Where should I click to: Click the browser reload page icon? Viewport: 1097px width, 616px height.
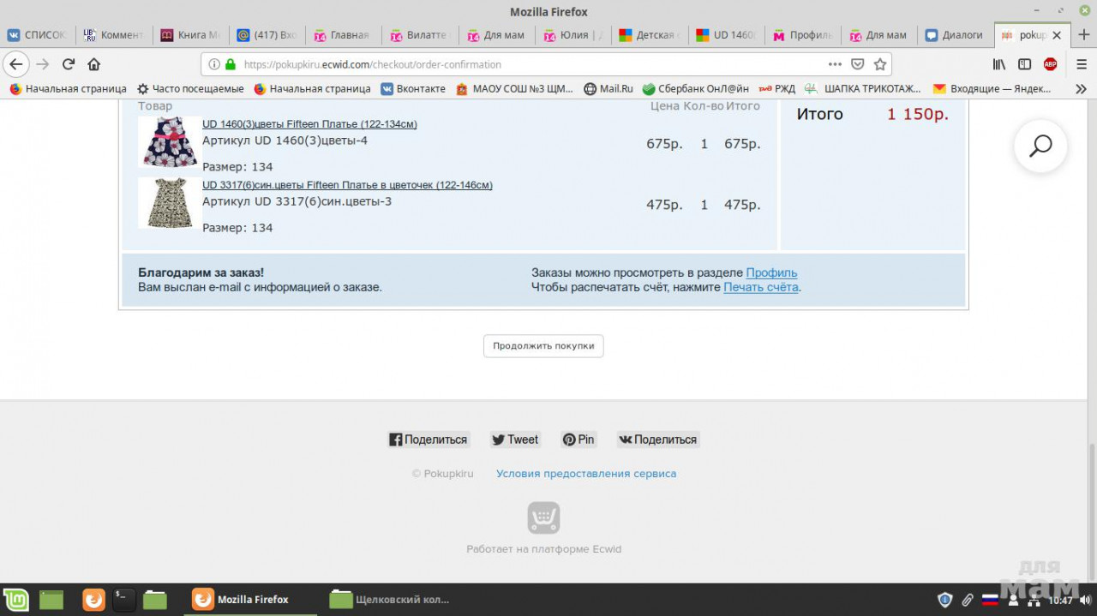tap(69, 64)
